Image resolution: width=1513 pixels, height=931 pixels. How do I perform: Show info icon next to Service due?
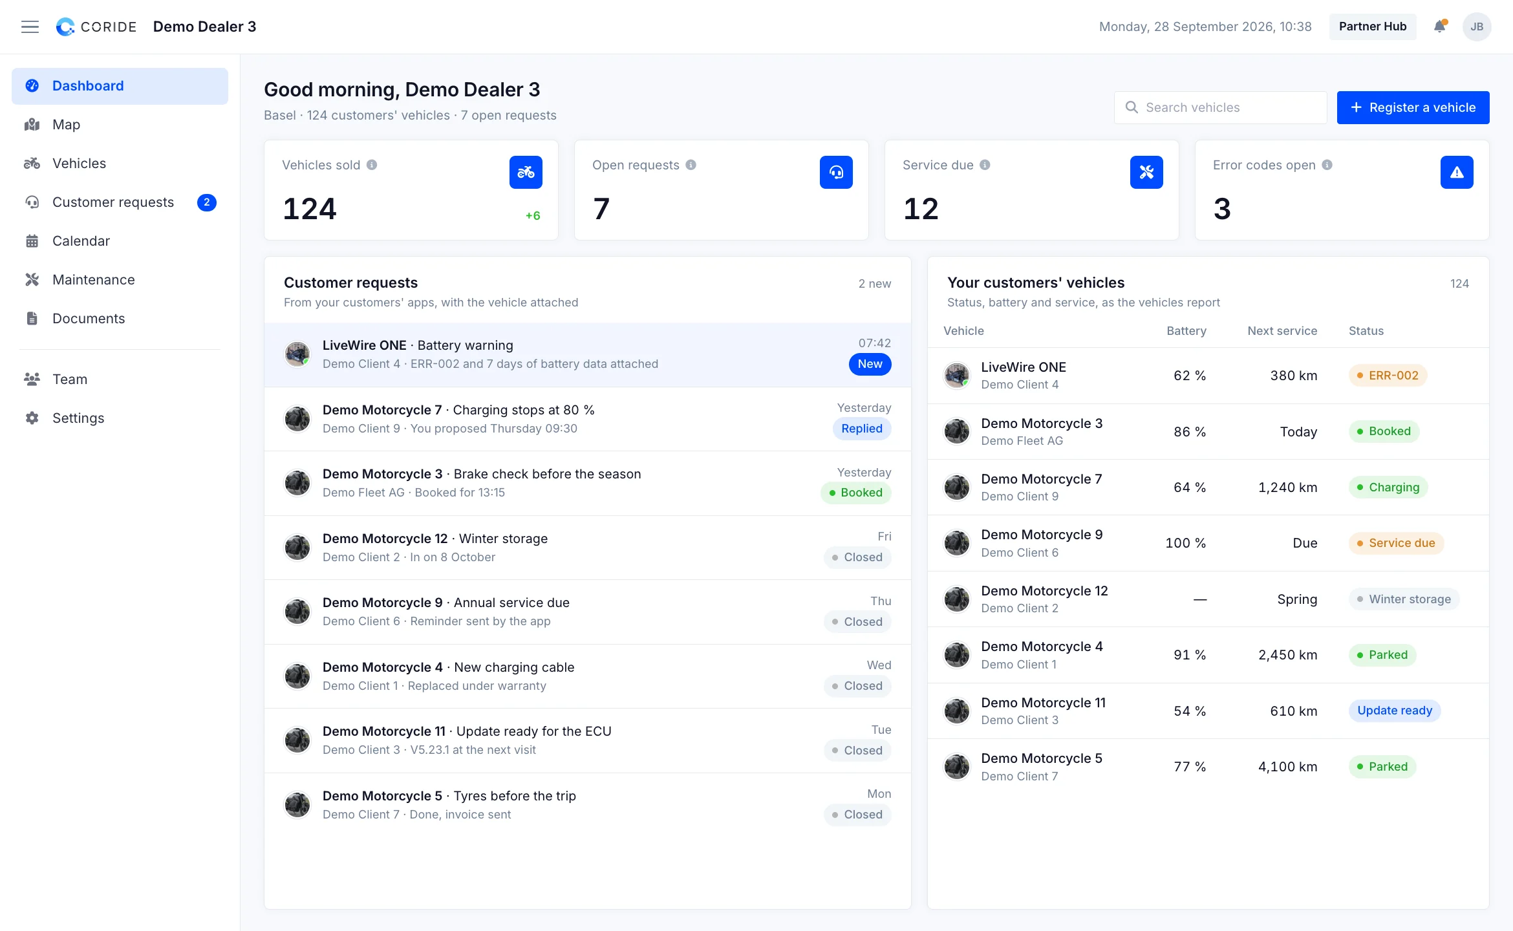(985, 165)
